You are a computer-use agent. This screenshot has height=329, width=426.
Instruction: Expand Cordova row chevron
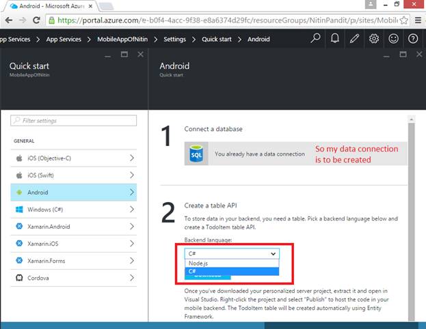[132, 278]
